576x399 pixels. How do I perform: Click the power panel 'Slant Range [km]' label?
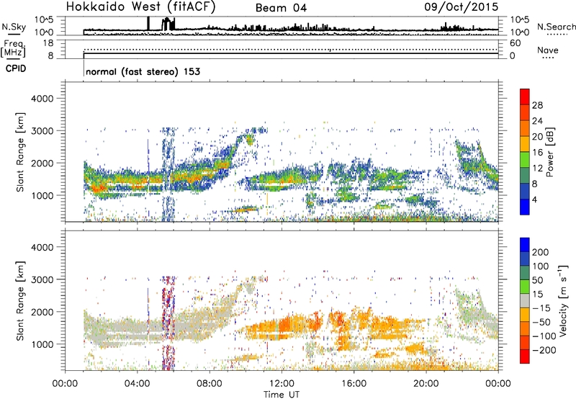pos(20,152)
